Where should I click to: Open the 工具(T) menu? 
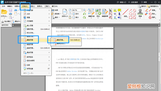point(47,6)
